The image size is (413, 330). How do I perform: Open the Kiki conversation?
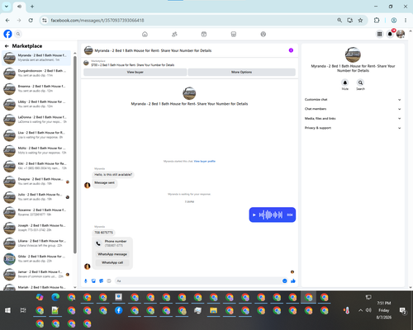(x=36, y=166)
